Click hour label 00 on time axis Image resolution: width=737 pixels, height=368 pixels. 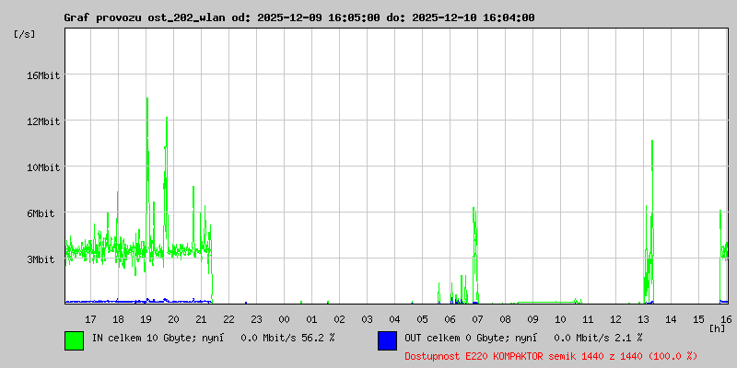[284, 319]
